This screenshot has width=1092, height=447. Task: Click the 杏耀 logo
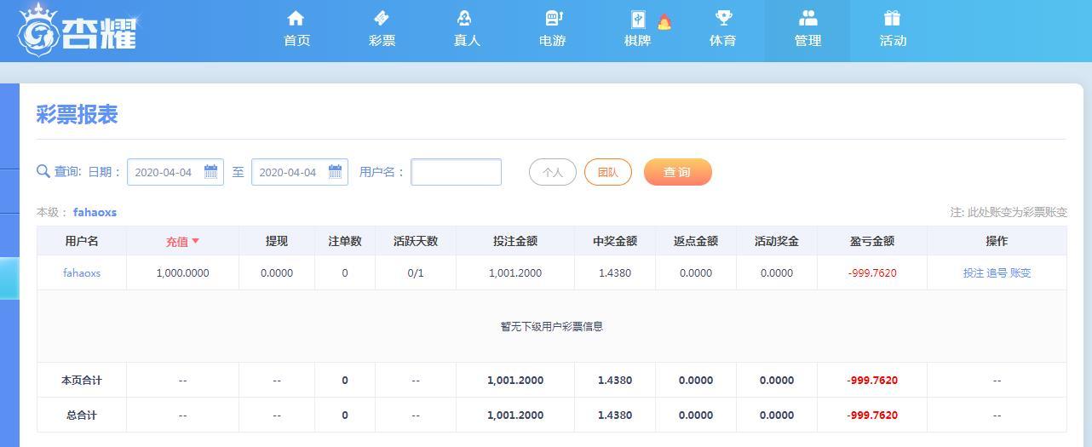coord(78,29)
